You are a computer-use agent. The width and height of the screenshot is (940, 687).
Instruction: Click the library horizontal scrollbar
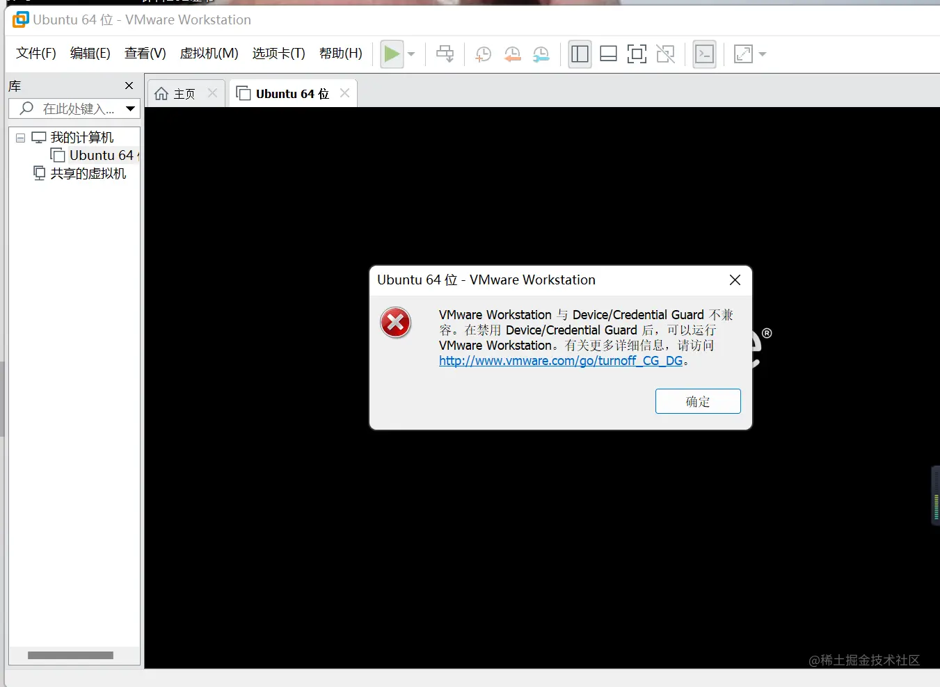pos(70,655)
